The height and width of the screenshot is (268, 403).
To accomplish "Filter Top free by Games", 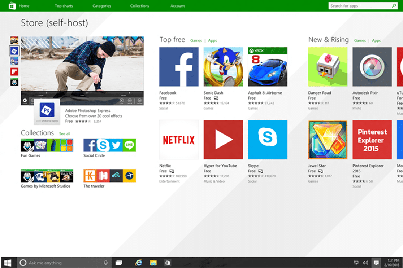I will 196,41.
